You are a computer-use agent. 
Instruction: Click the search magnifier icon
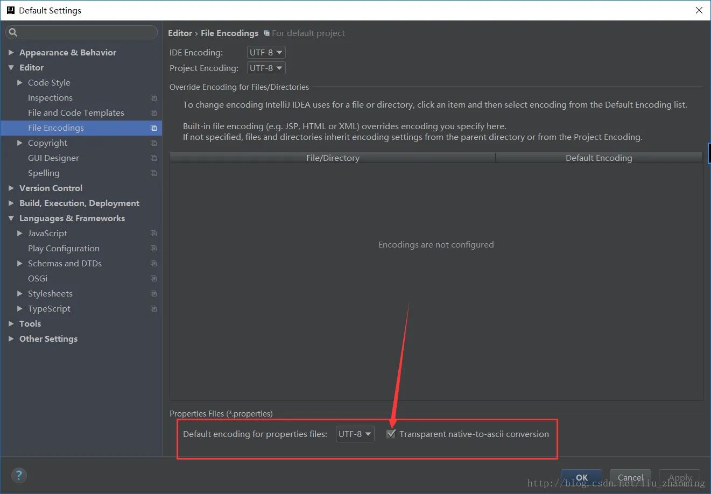(13, 32)
